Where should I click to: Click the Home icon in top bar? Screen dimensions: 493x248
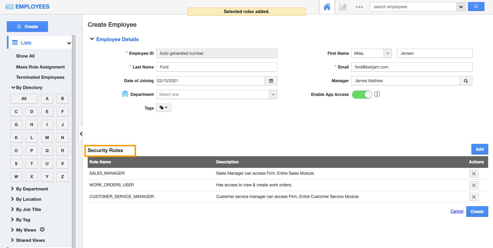[x=327, y=7]
